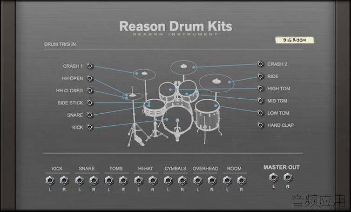Click the OVERHEAD right output jack
This screenshot has height=212, width=351.
tap(212, 180)
